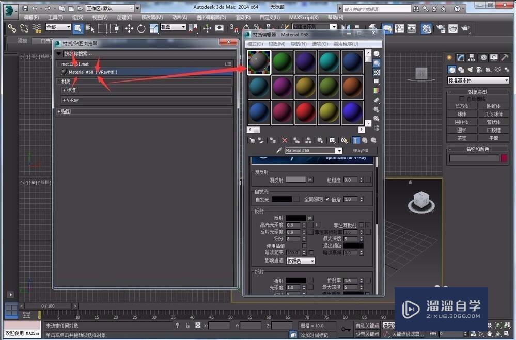Open the 工作区: 默认 workspace dropdown

(110, 8)
